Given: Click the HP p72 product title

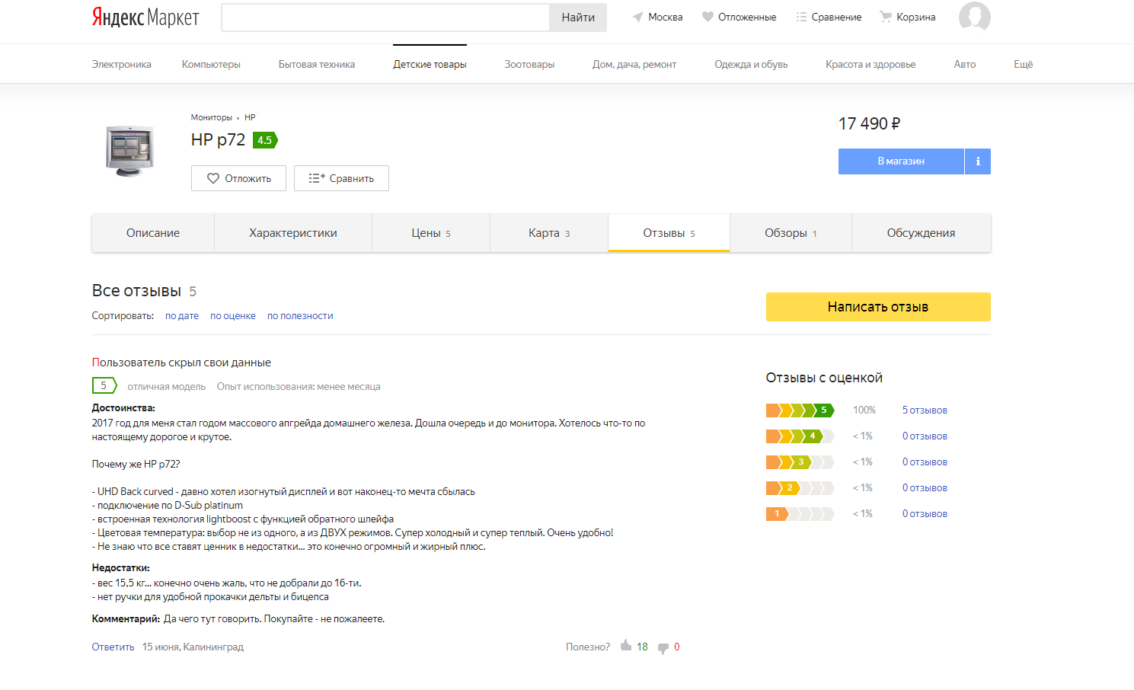Looking at the screenshot, I should [x=218, y=140].
